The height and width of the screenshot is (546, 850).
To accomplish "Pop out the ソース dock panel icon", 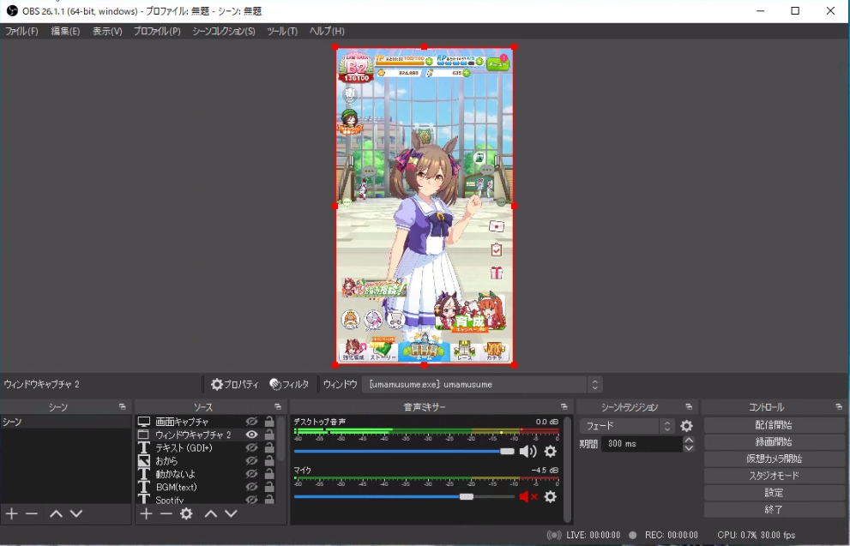I will click(278, 407).
